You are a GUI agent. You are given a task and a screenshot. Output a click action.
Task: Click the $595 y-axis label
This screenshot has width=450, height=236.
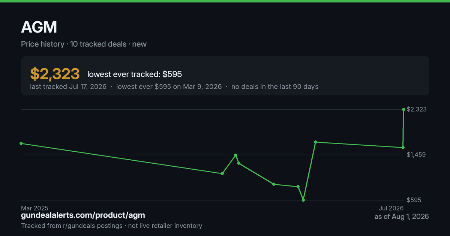tap(414, 200)
